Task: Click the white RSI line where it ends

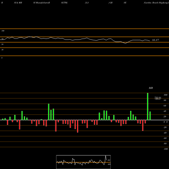Action: pyautogui.click(x=150, y=41)
